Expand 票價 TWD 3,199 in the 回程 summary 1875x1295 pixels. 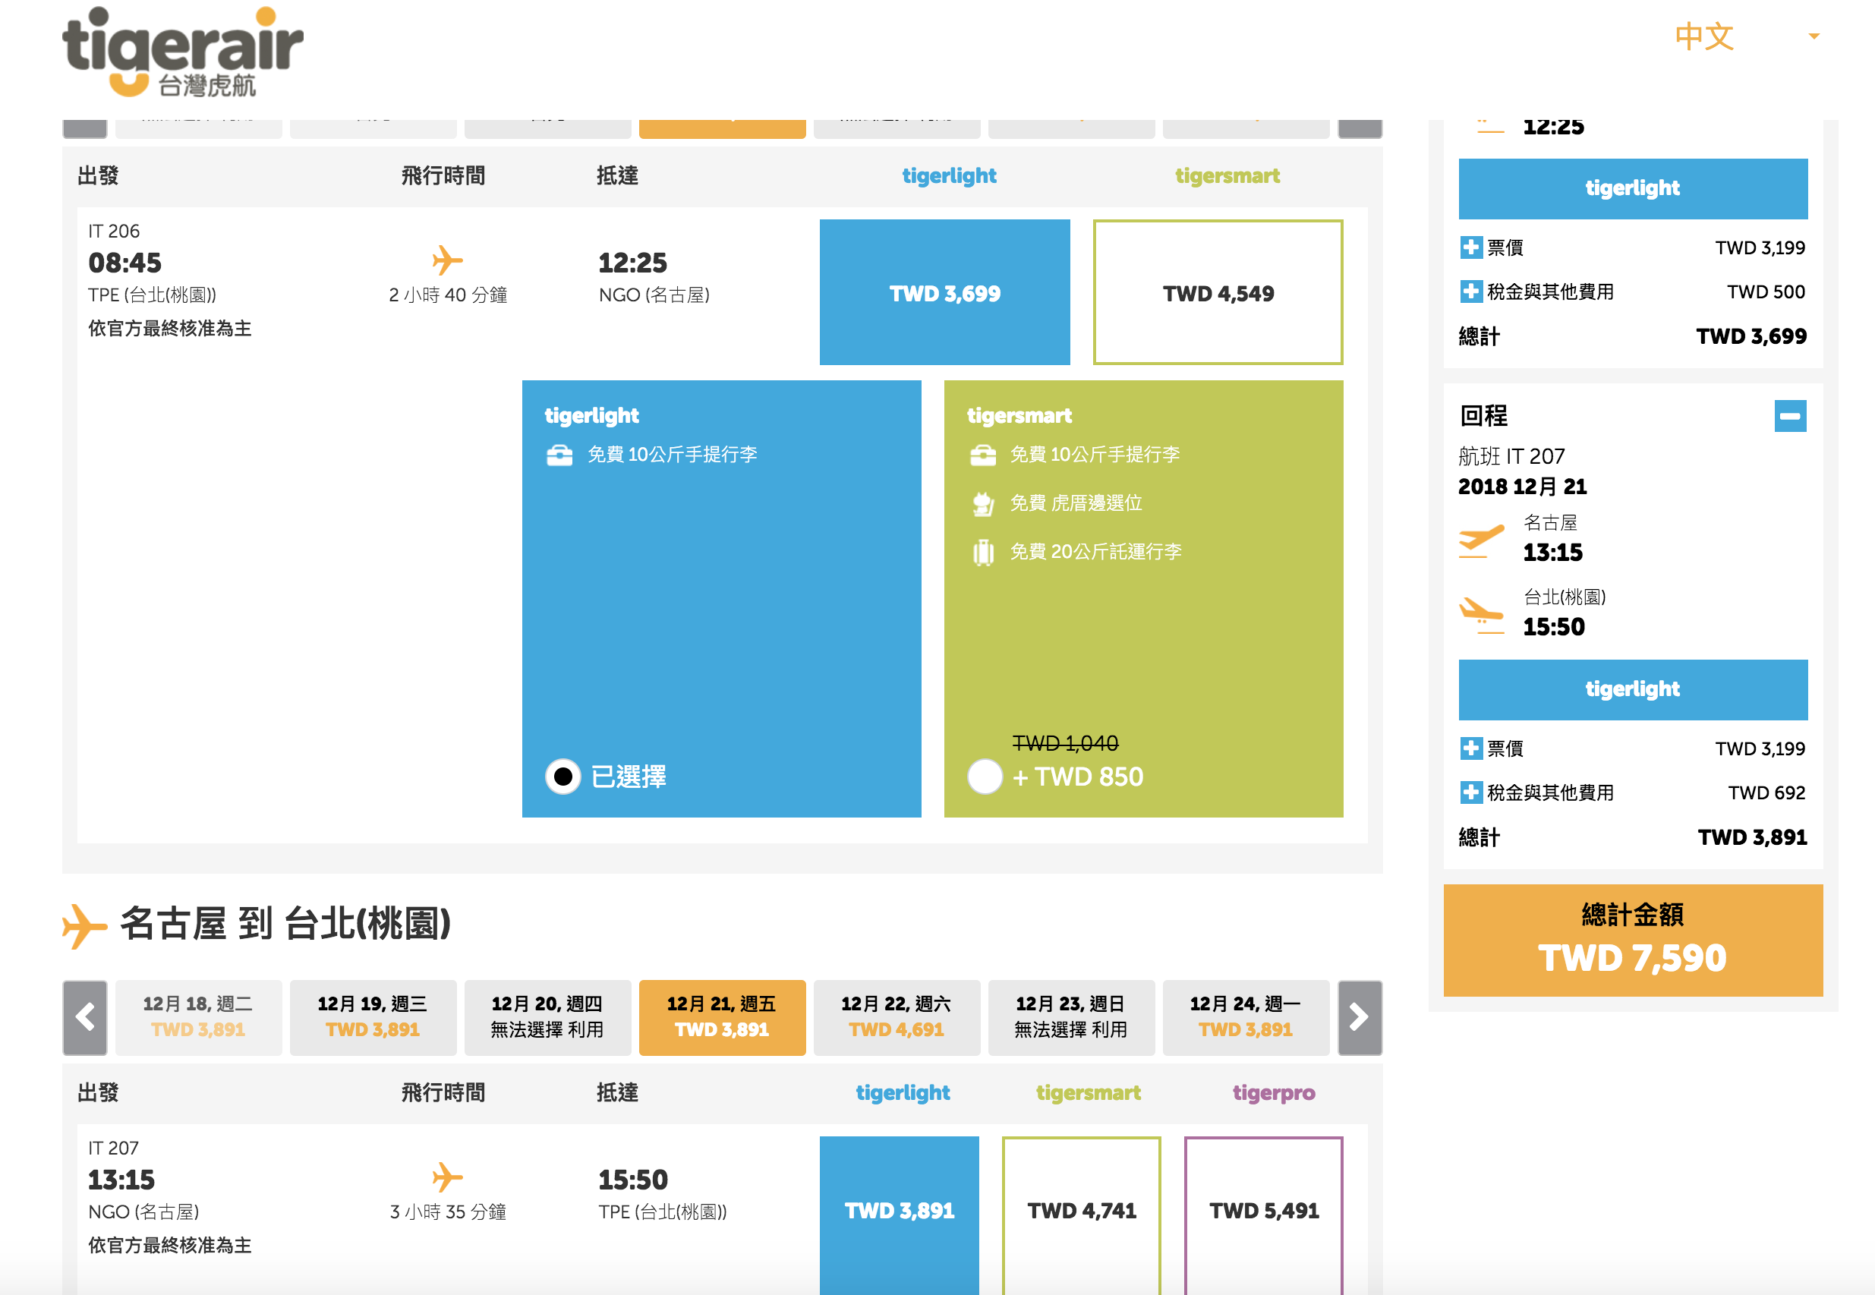click(x=1470, y=748)
